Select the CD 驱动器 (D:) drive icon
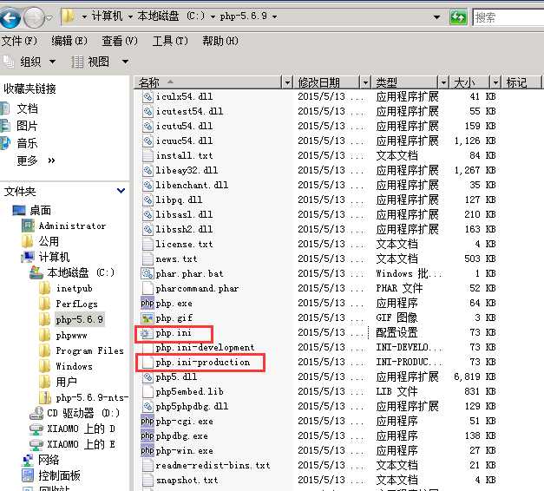 pos(36,413)
